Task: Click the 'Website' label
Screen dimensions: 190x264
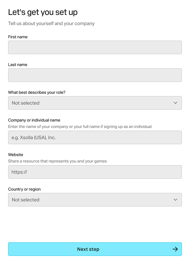Action: [16, 155]
